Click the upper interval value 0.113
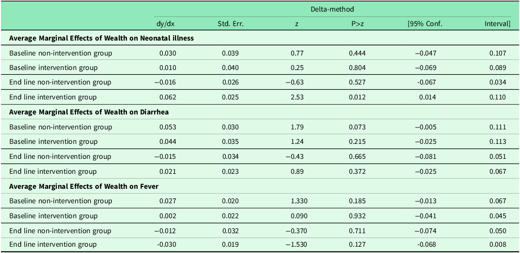The image size is (520, 253). (498, 141)
